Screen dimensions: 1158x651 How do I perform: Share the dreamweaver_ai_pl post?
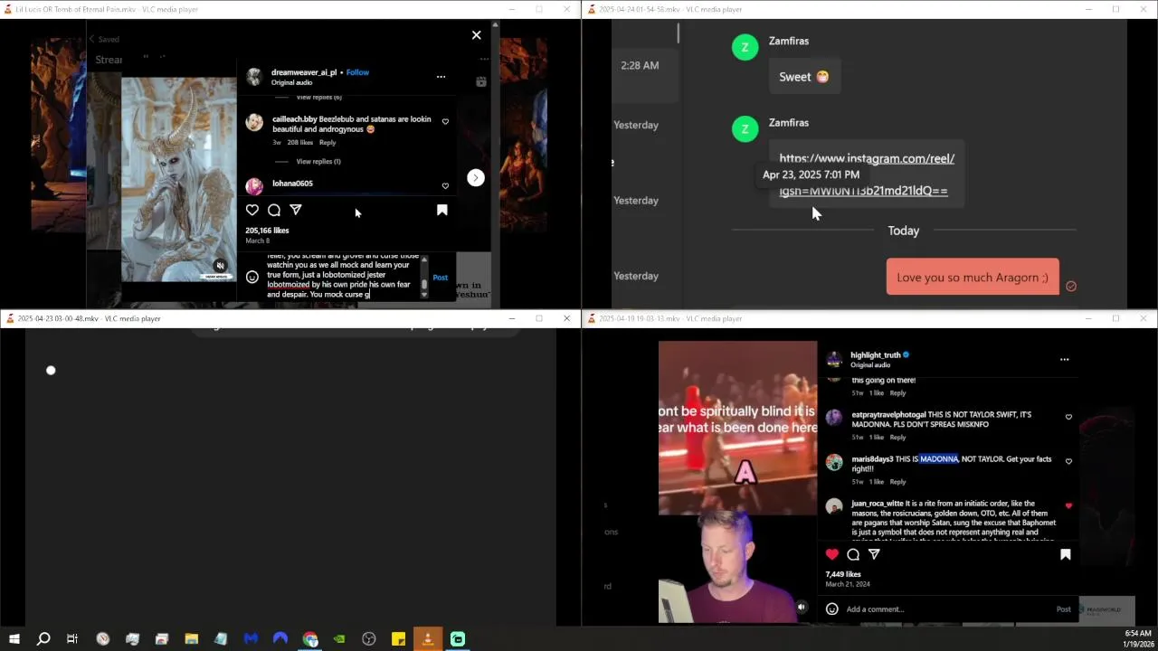coord(296,210)
